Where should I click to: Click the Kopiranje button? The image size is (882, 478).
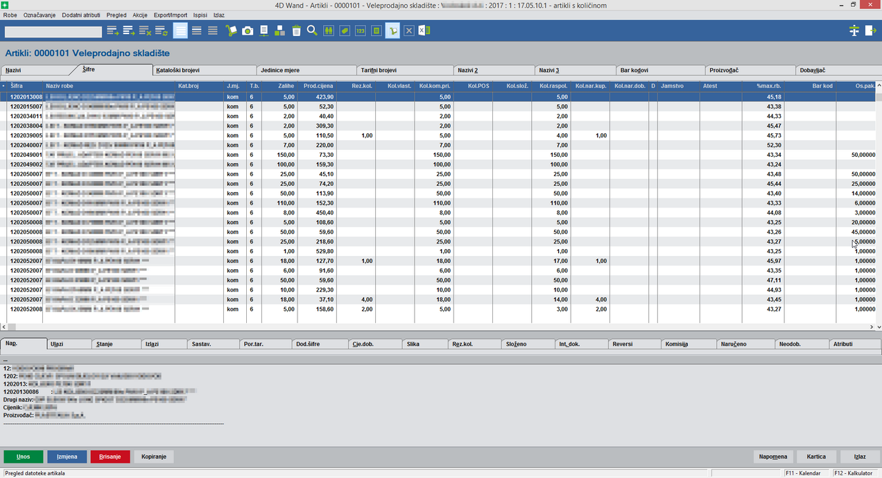pyautogui.click(x=153, y=456)
